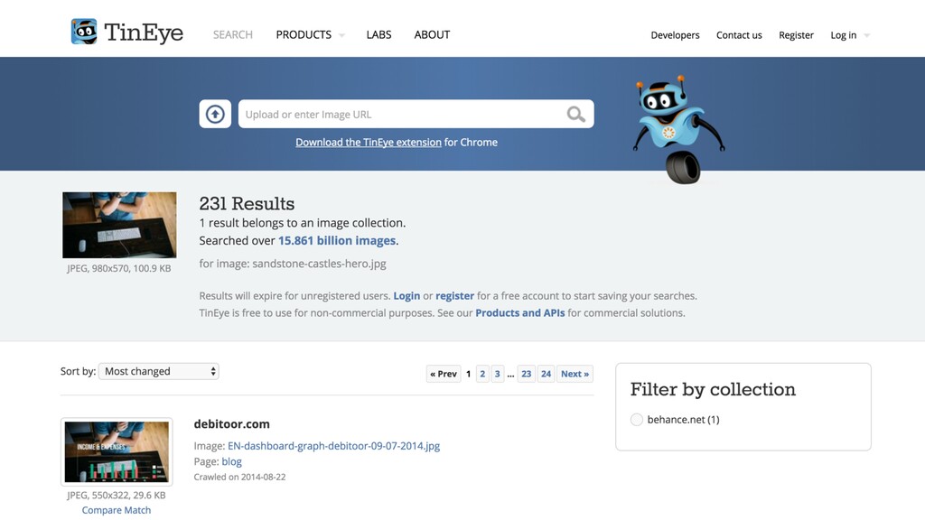The width and height of the screenshot is (925, 520).
Task: Click the upload image arrow icon
Action: [215, 114]
